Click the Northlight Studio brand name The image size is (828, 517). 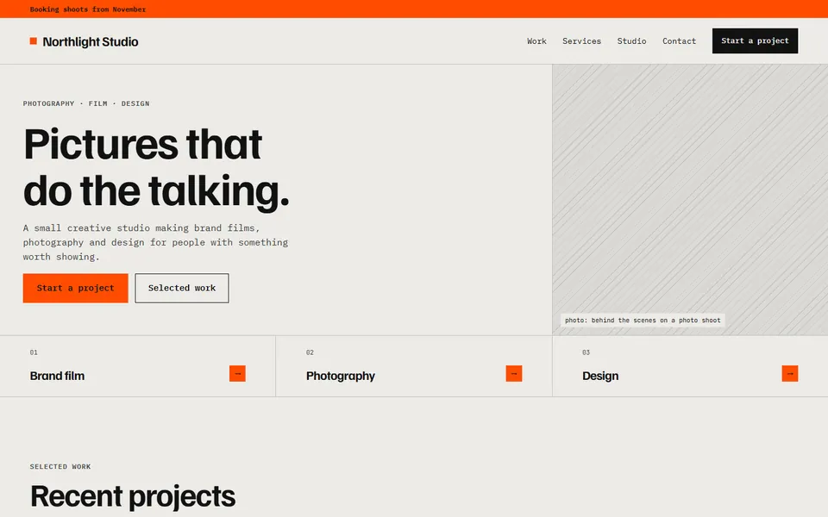[91, 41]
